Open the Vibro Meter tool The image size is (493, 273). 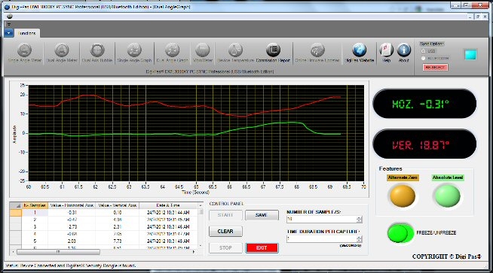point(203,53)
